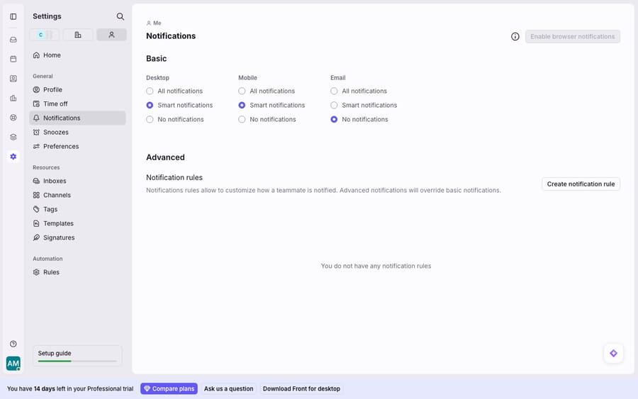Go to Home in settings
Image resolution: width=638 pixels, height=399 pixels.
pyautogui.click(x=77, y=55)
